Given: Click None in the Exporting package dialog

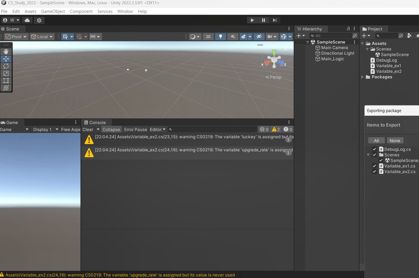Looking at the screenshot, I should tap(395, 141).
